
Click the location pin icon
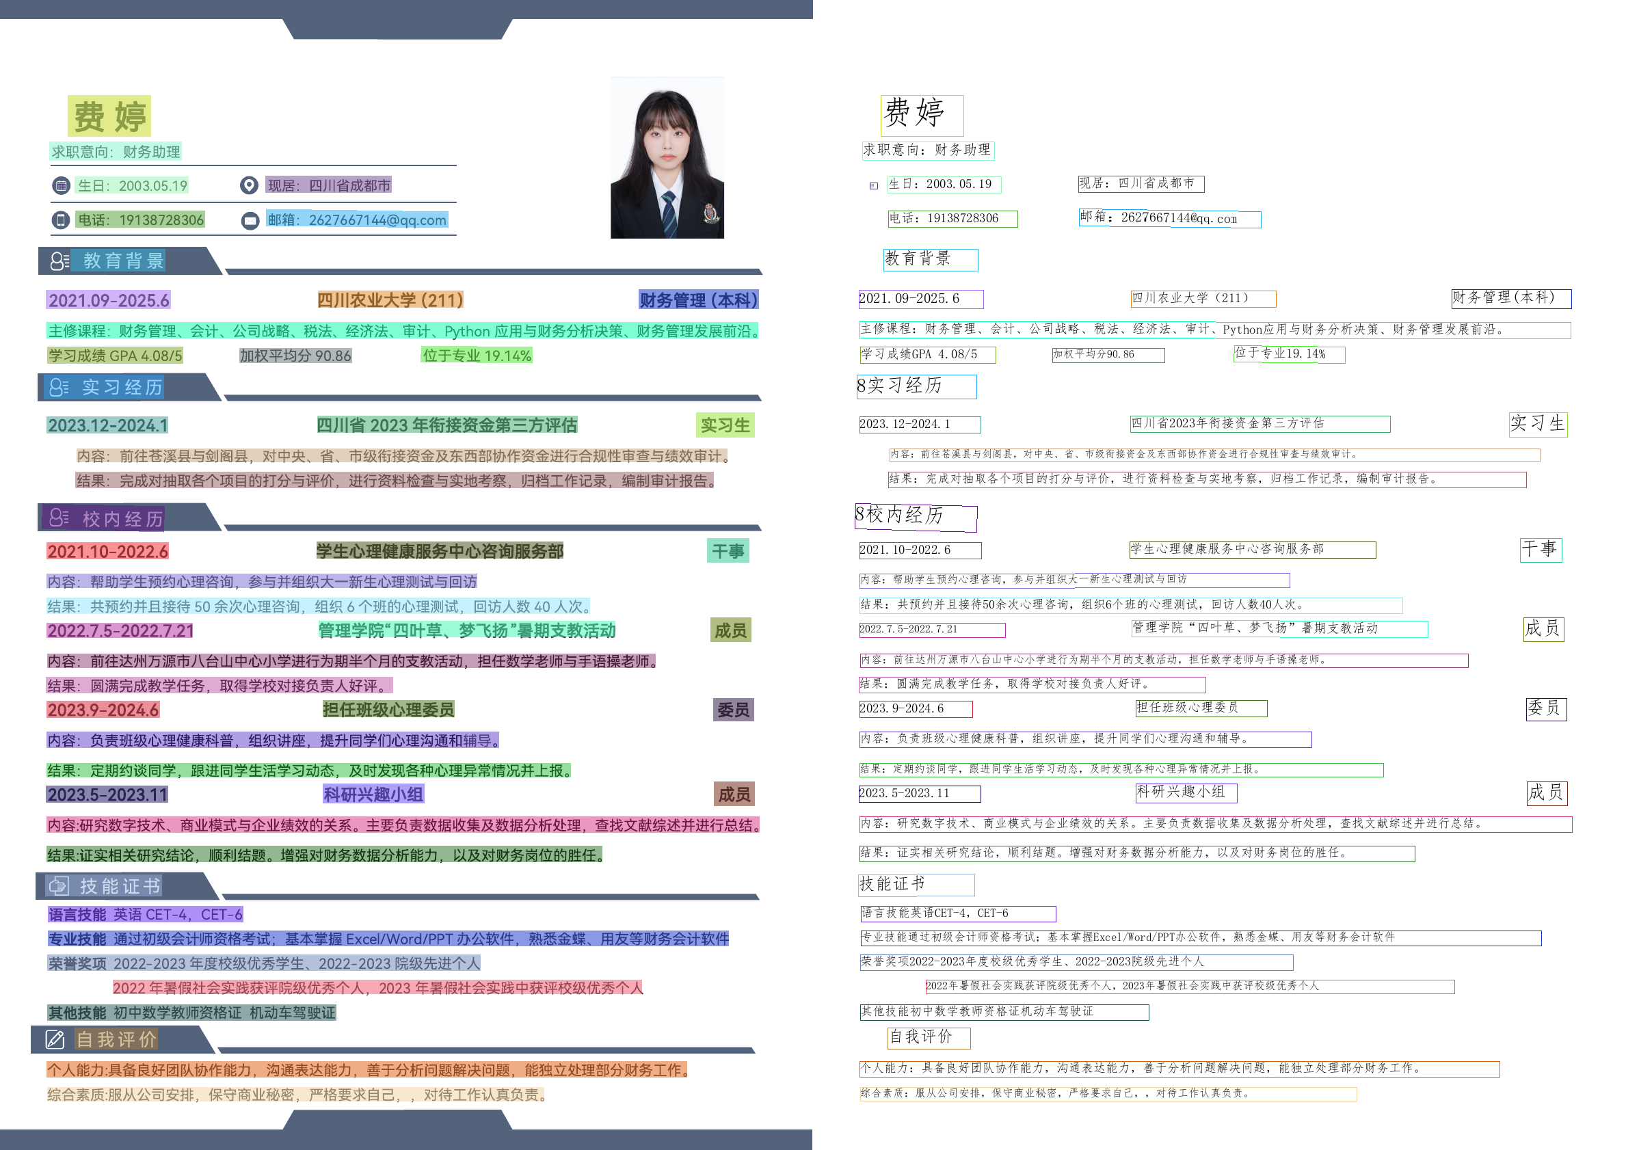[249, 185]
